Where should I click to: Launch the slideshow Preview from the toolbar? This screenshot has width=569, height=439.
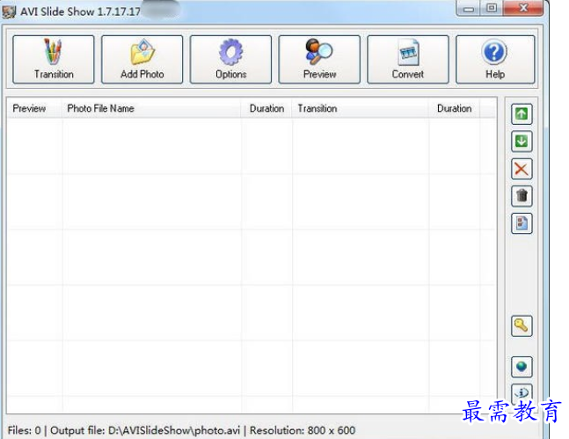[319, 60]
